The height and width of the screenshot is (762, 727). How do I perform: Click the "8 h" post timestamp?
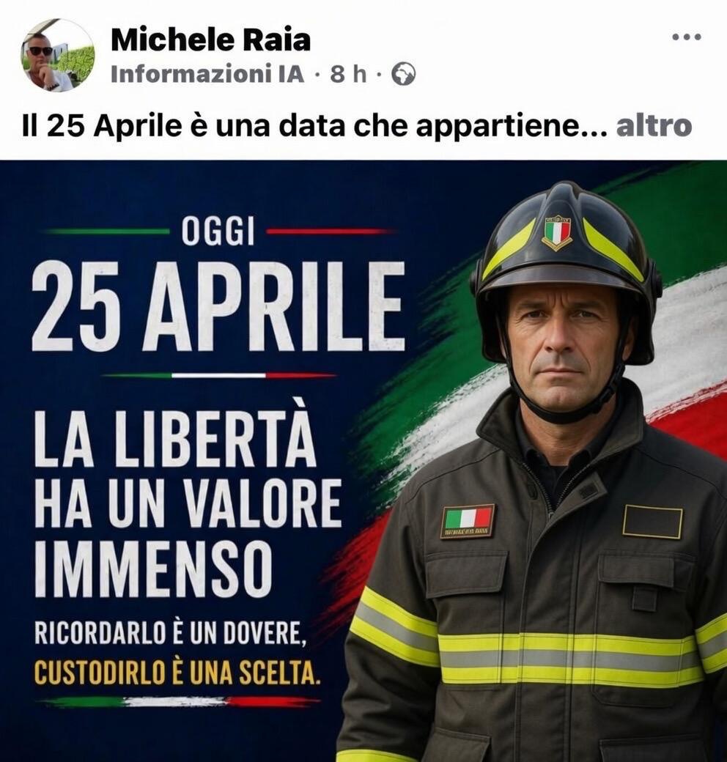(x=348, y=74)
